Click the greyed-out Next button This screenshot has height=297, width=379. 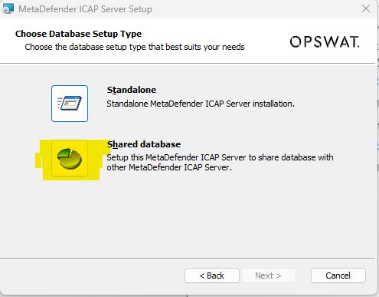(x=269, y=276)
